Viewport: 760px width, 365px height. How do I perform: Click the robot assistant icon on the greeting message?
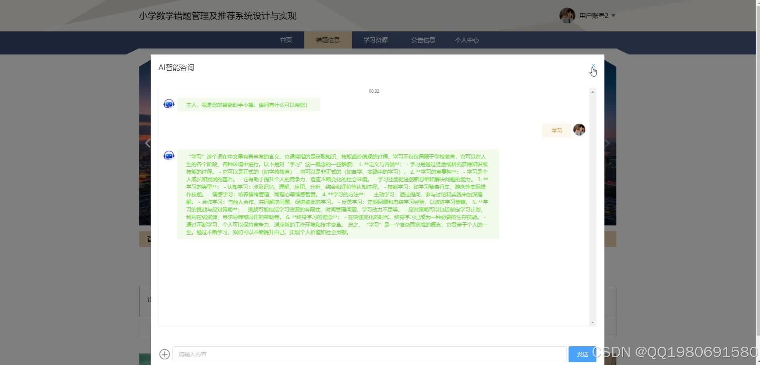tap(169, 103)
